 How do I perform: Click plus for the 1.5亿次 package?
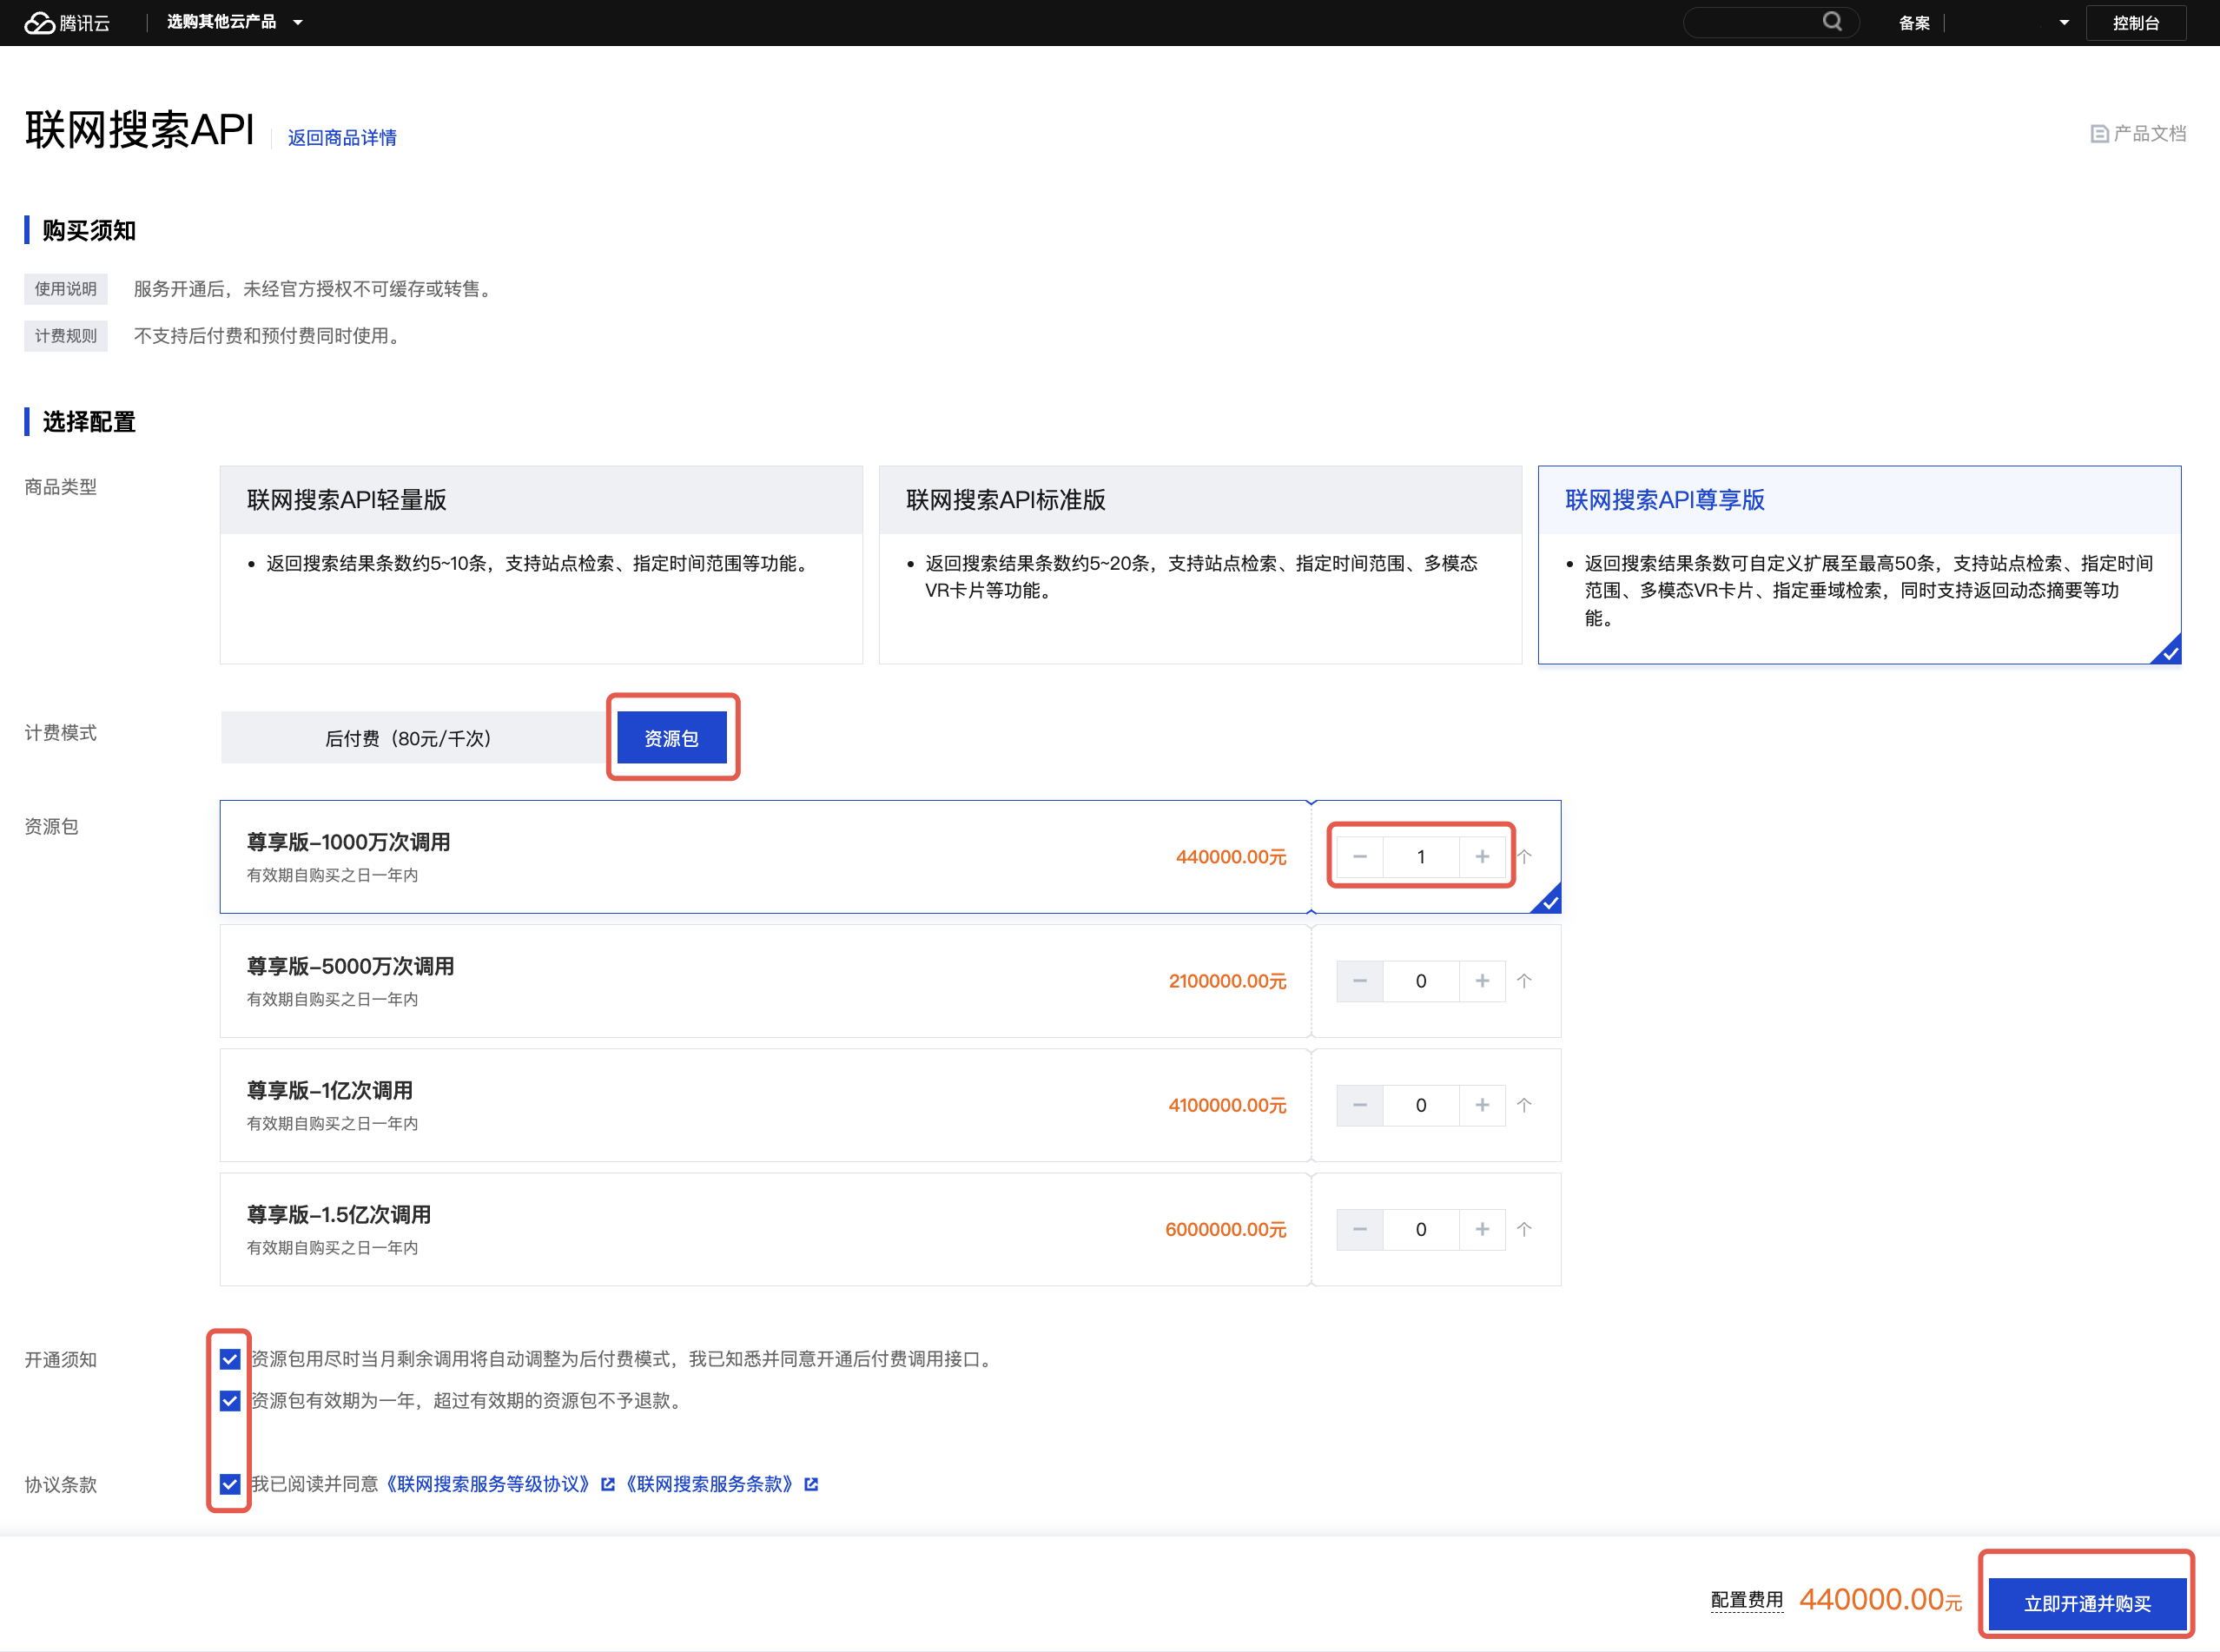coord(1482,1229)
